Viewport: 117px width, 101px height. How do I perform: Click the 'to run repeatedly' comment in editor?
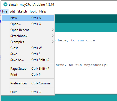pyautogui.click(x=82, y=65)
